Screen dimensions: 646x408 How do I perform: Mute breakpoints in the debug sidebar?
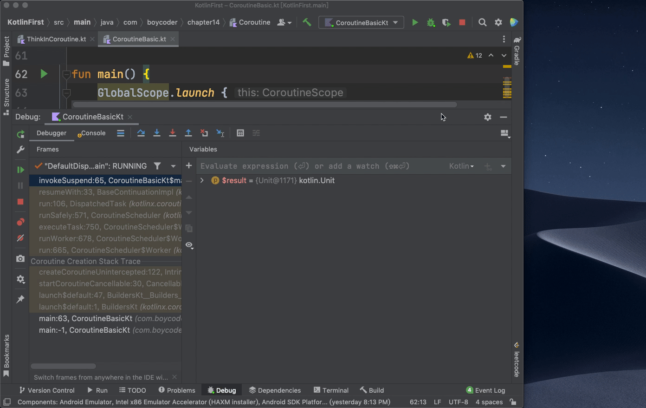(20, 238)
